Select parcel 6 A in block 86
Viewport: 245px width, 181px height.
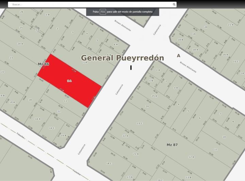pyautogui.click(x=116, y=45)
